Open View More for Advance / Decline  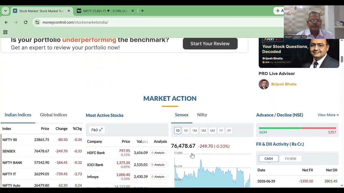tap(328, 115)
